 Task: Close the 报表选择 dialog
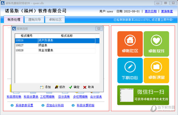pyautogui.click(x=99, y=29)
